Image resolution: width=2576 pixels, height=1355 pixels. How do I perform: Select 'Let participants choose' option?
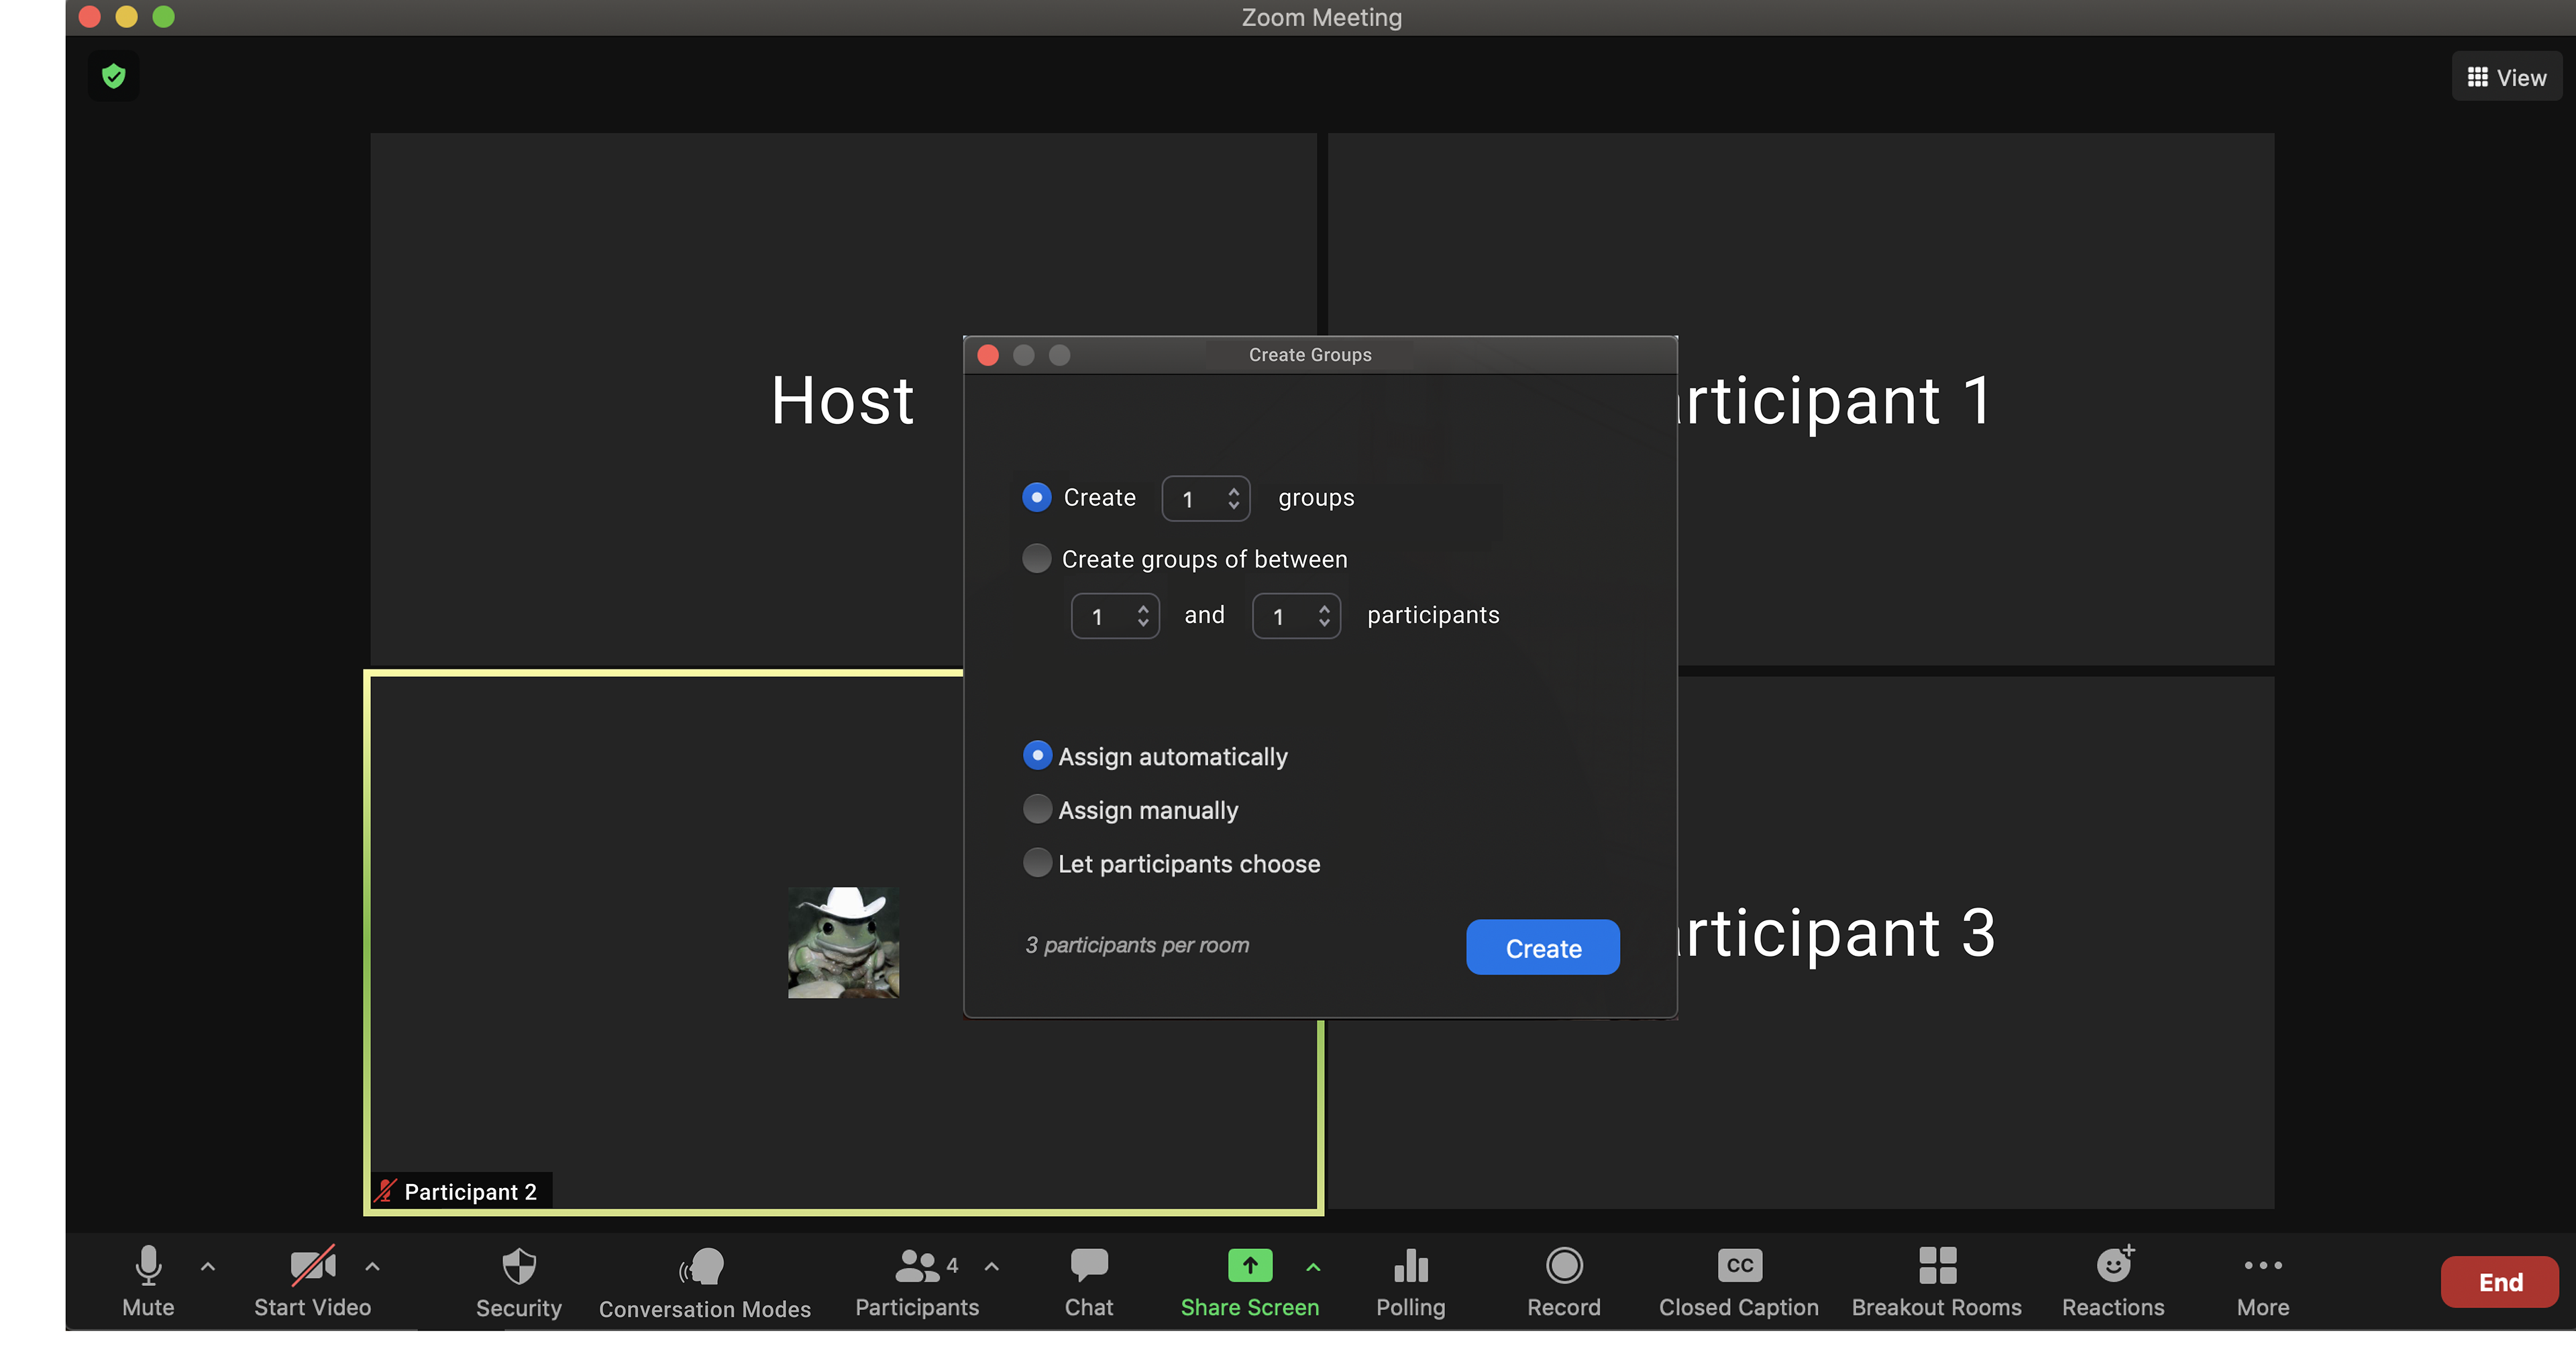point(1037,862)
